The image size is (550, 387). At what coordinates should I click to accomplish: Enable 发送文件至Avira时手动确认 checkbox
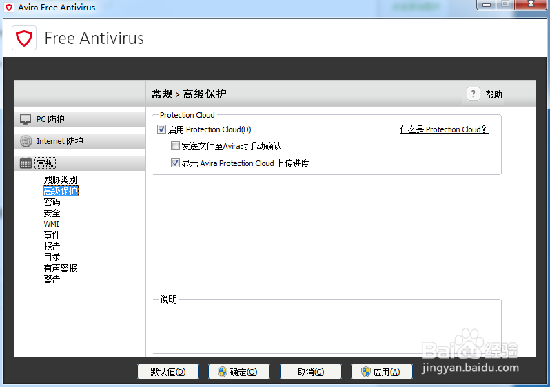[175, 146]
